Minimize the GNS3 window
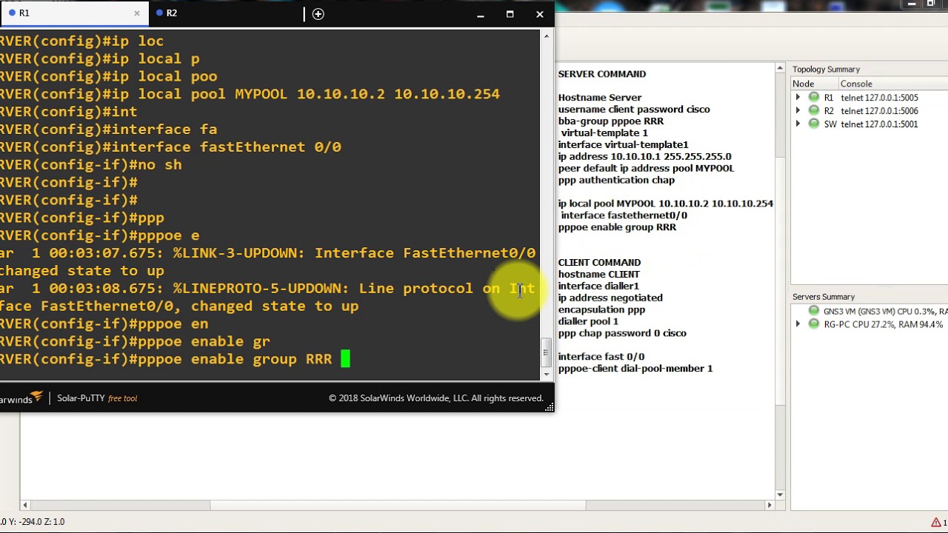The height and width of the screenshot is (533, 948). [x=911, y=4]
